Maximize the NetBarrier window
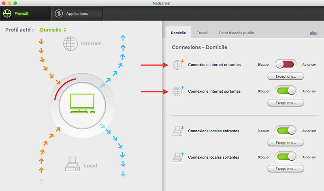The width and height of the screenshot is (324, 191). pos(15,3)
